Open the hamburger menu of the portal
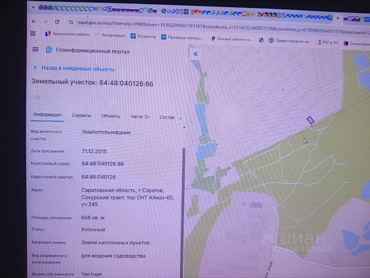The width and height of the screenshot is (370, 278). click(35, 49)
